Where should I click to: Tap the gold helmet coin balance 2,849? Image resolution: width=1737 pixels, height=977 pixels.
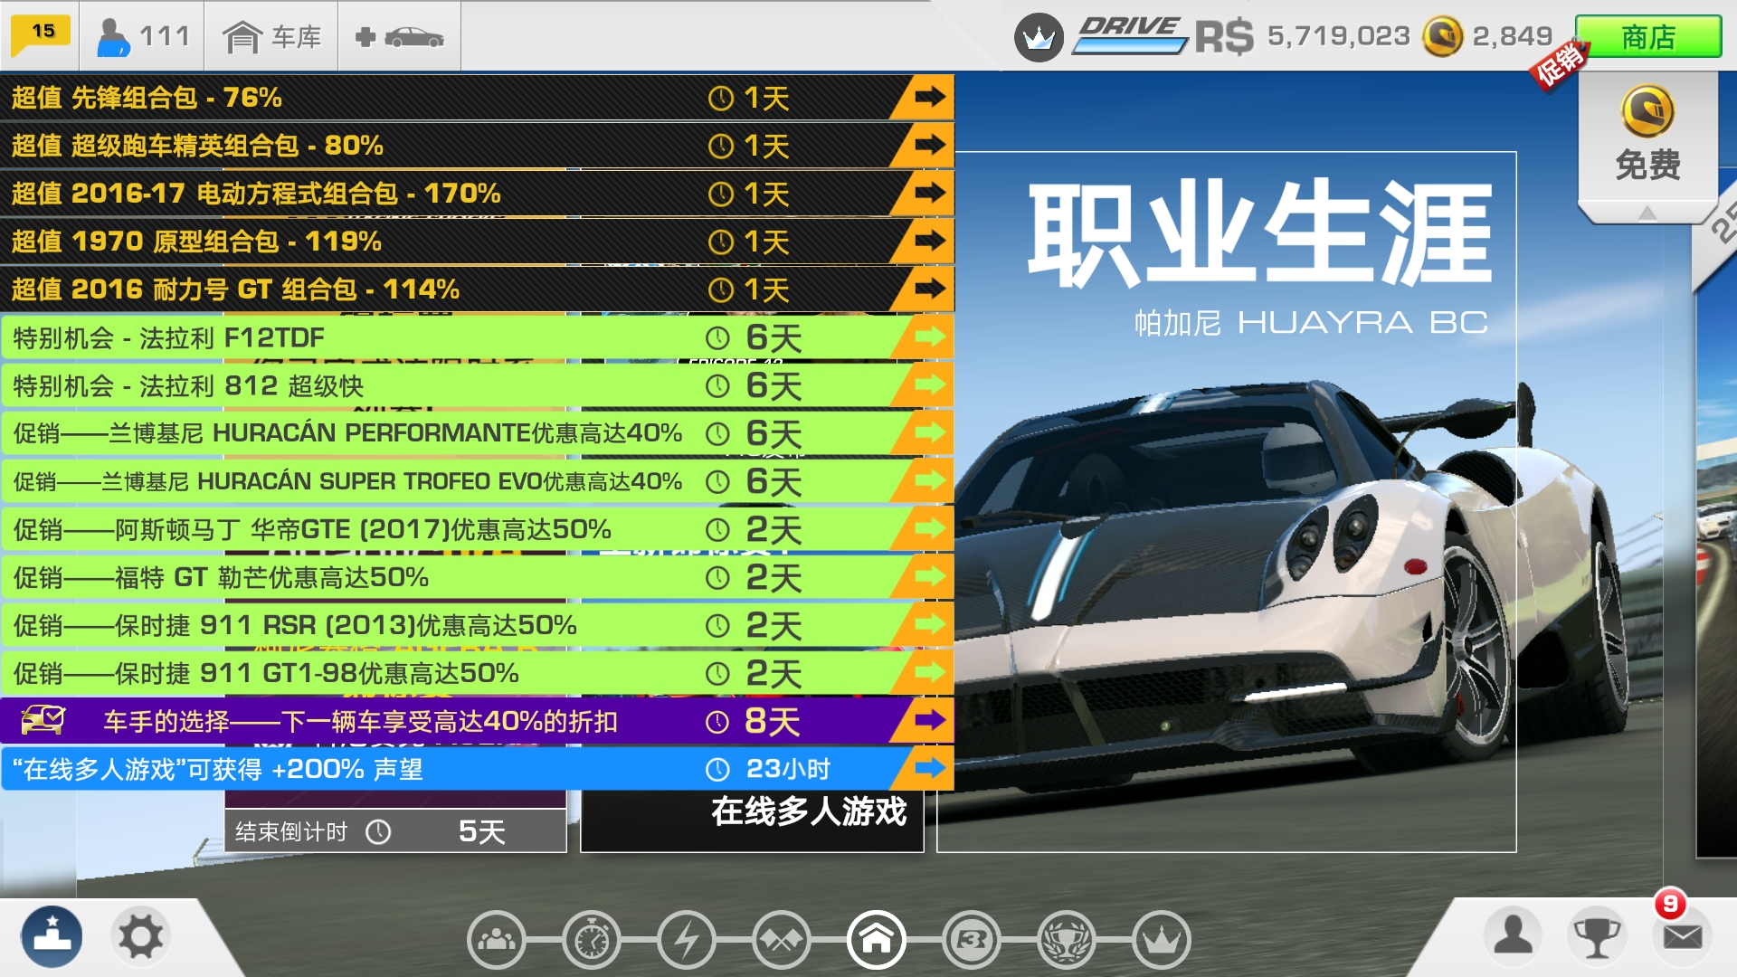pyautogui.click(x=1487, y=36)
